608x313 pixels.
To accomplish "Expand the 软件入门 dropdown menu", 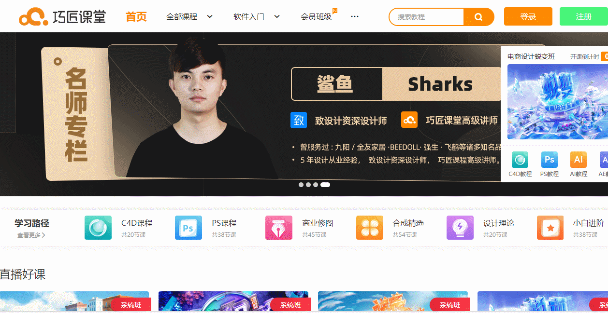I will point(257,16).
